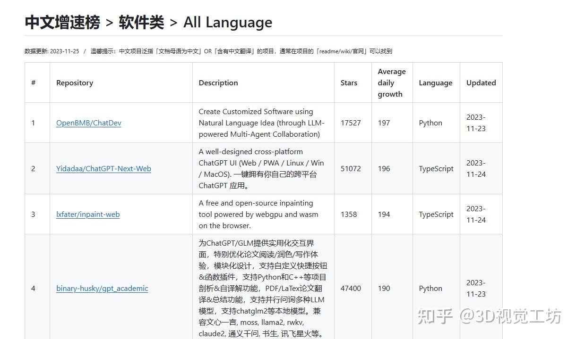The width and height of the screenshot is (576, 339).
Task: Click the Repository column header
Action: (74, 83)
